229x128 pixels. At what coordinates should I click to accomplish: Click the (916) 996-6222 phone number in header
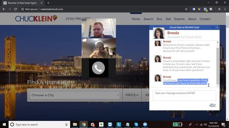click(78, 19)
